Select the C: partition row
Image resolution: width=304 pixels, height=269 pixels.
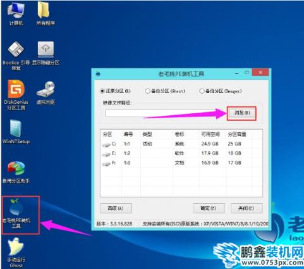(x=181, y=144)
